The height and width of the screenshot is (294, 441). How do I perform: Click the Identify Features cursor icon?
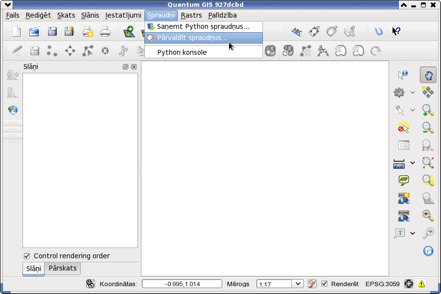pos(403,75)
